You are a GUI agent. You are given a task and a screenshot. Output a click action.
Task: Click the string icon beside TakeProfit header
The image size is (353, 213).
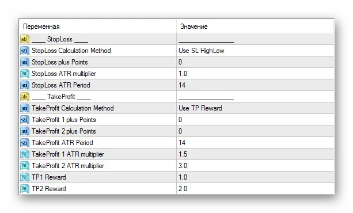click(25, 97)
